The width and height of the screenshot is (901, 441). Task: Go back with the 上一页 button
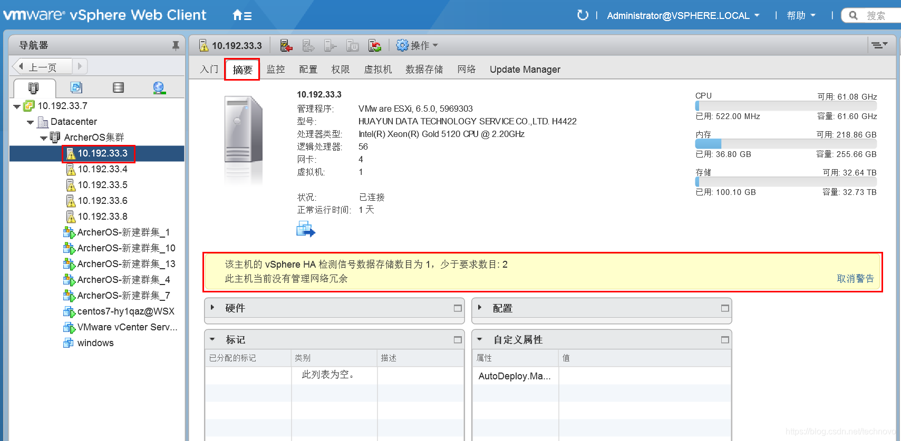42,67
